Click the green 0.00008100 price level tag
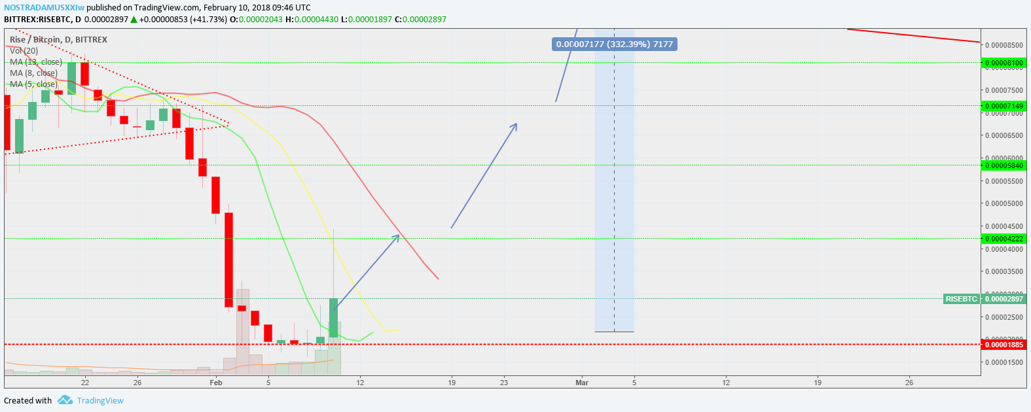This screenshot has width=1031, height=412. pyautogui.click(x=1004, y=63)
